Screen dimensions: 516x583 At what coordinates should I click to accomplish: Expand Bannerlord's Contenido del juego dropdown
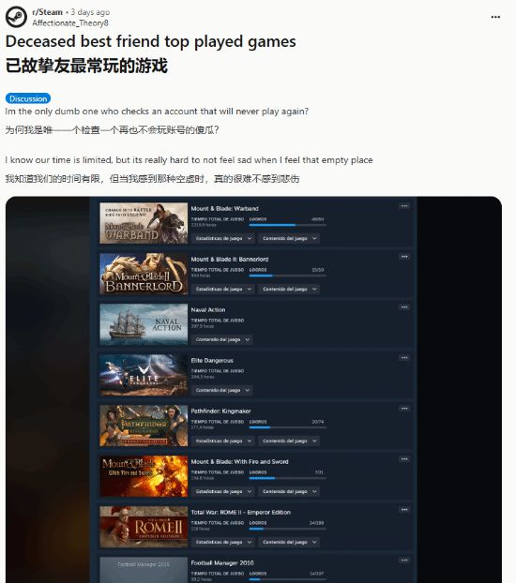(289, 289)
